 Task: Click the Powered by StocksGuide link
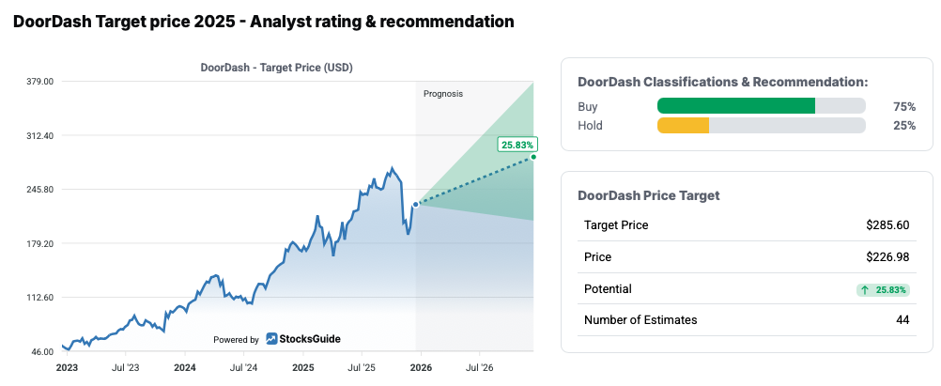click(277, 339)
